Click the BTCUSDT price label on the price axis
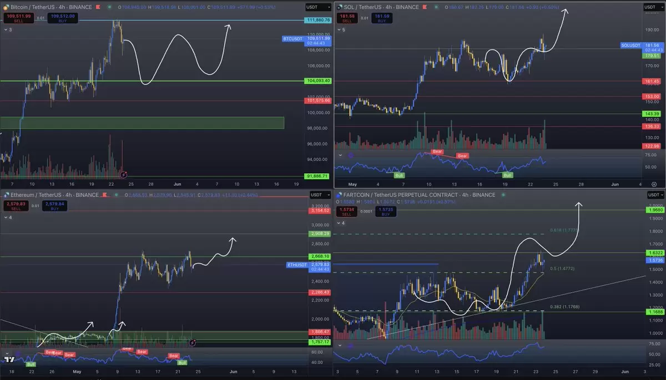The image size is (666, 380). tap(294, 39)
